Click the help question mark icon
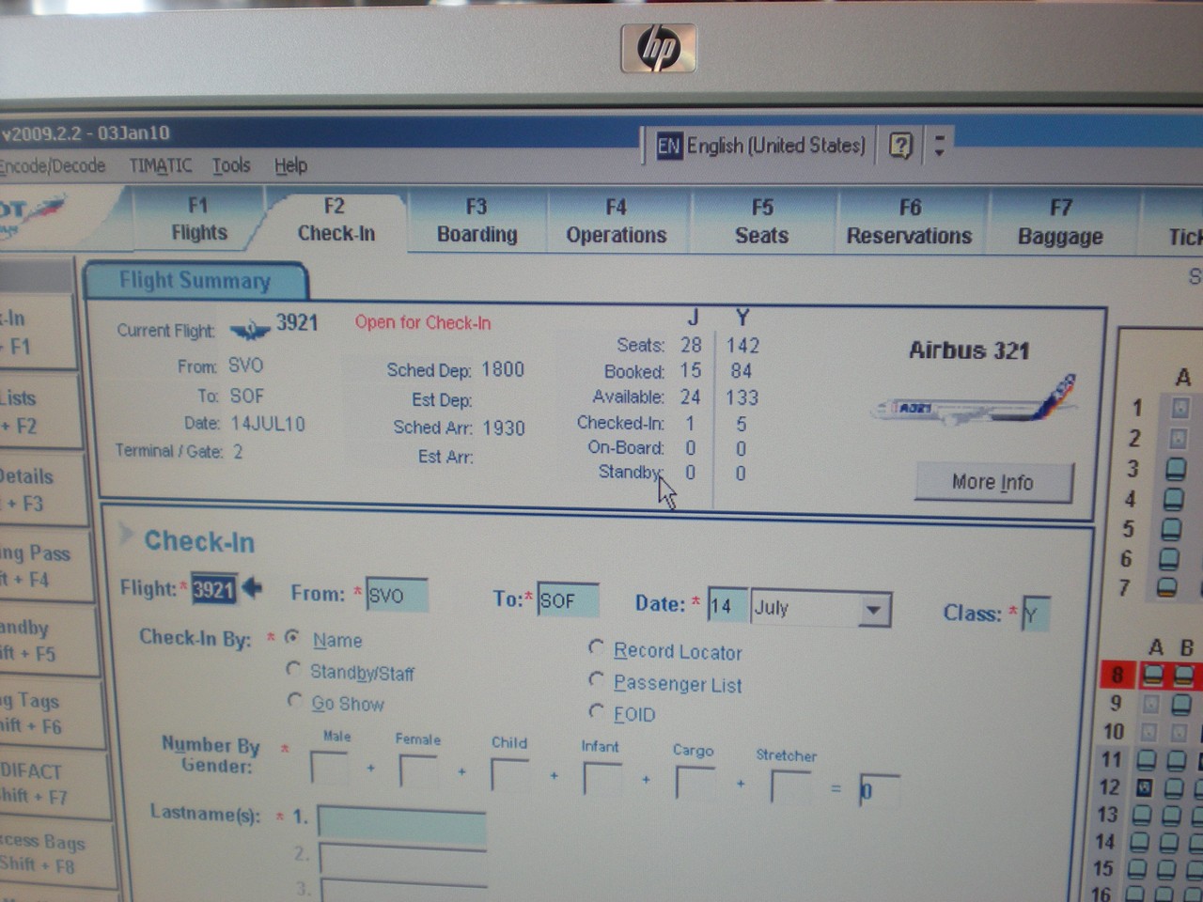Image resolution: width=1203 pixels, height=902 pixels. click(900, 146)
